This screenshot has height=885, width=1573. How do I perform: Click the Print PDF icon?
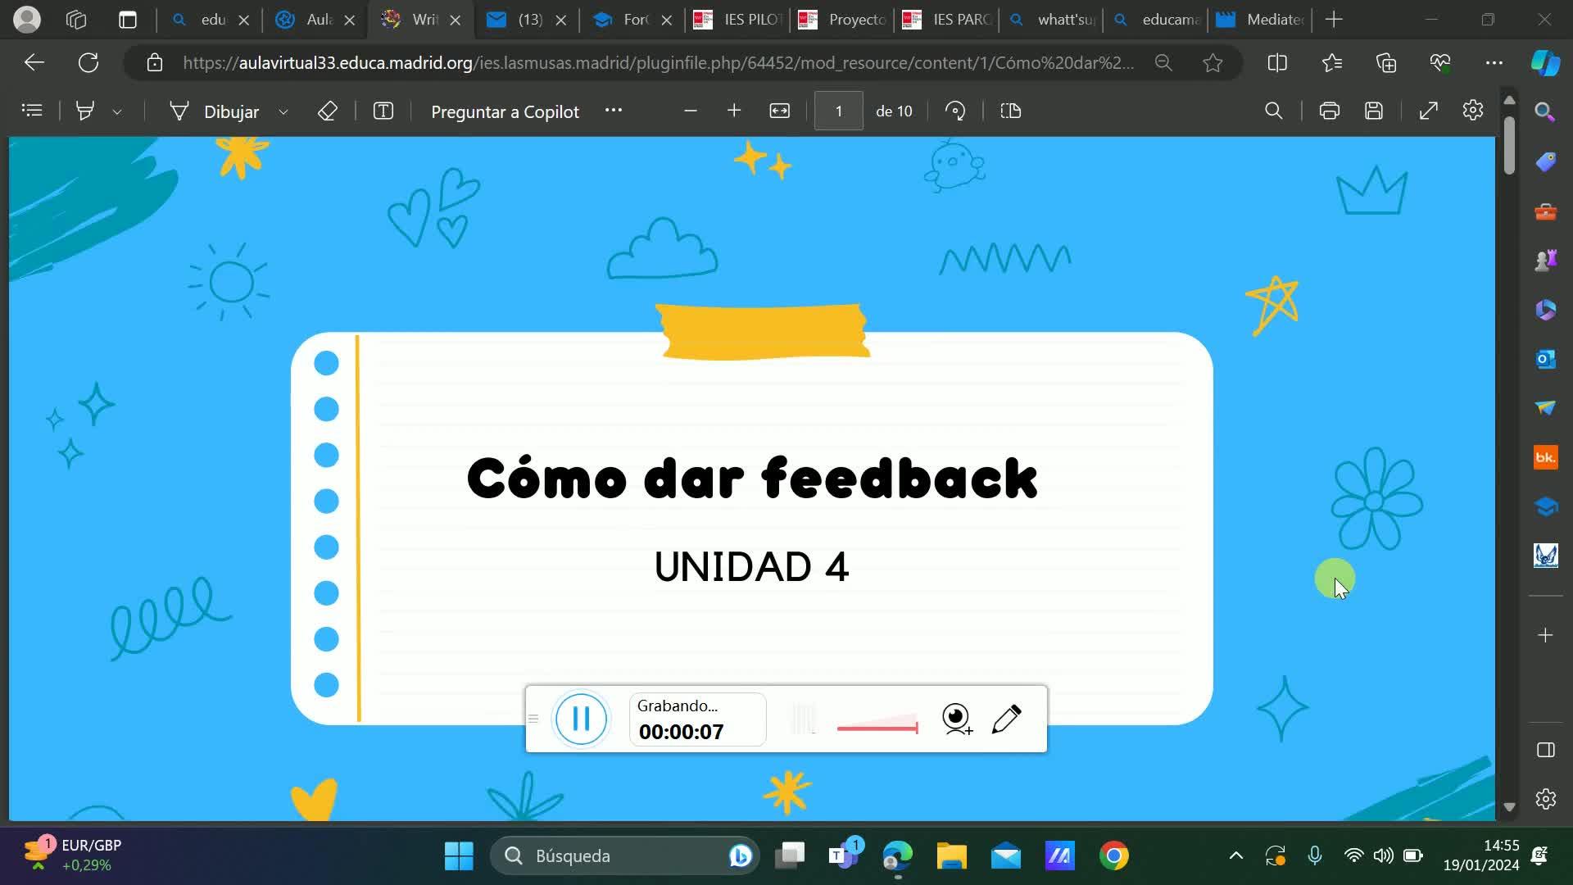1330,111
